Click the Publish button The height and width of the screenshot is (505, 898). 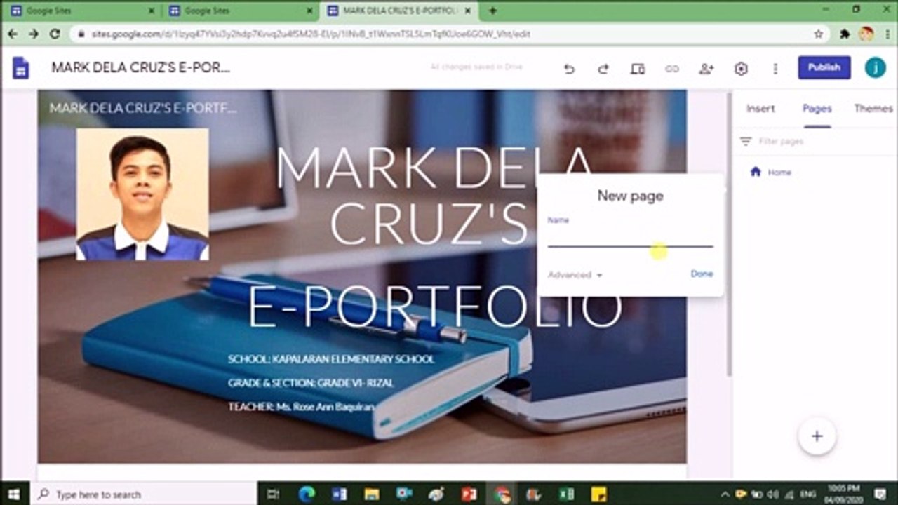(824, 67)
